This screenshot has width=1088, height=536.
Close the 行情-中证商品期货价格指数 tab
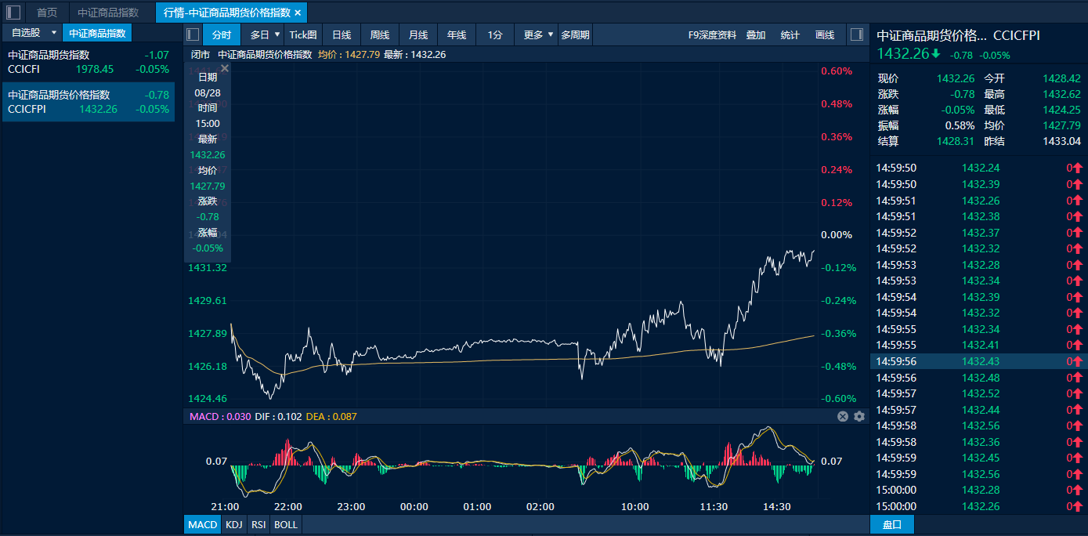click(x=298, y=13)
